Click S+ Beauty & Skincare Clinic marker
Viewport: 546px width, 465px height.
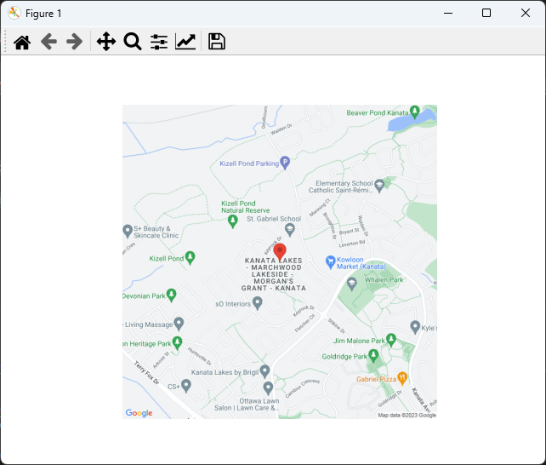click(128, 231)
